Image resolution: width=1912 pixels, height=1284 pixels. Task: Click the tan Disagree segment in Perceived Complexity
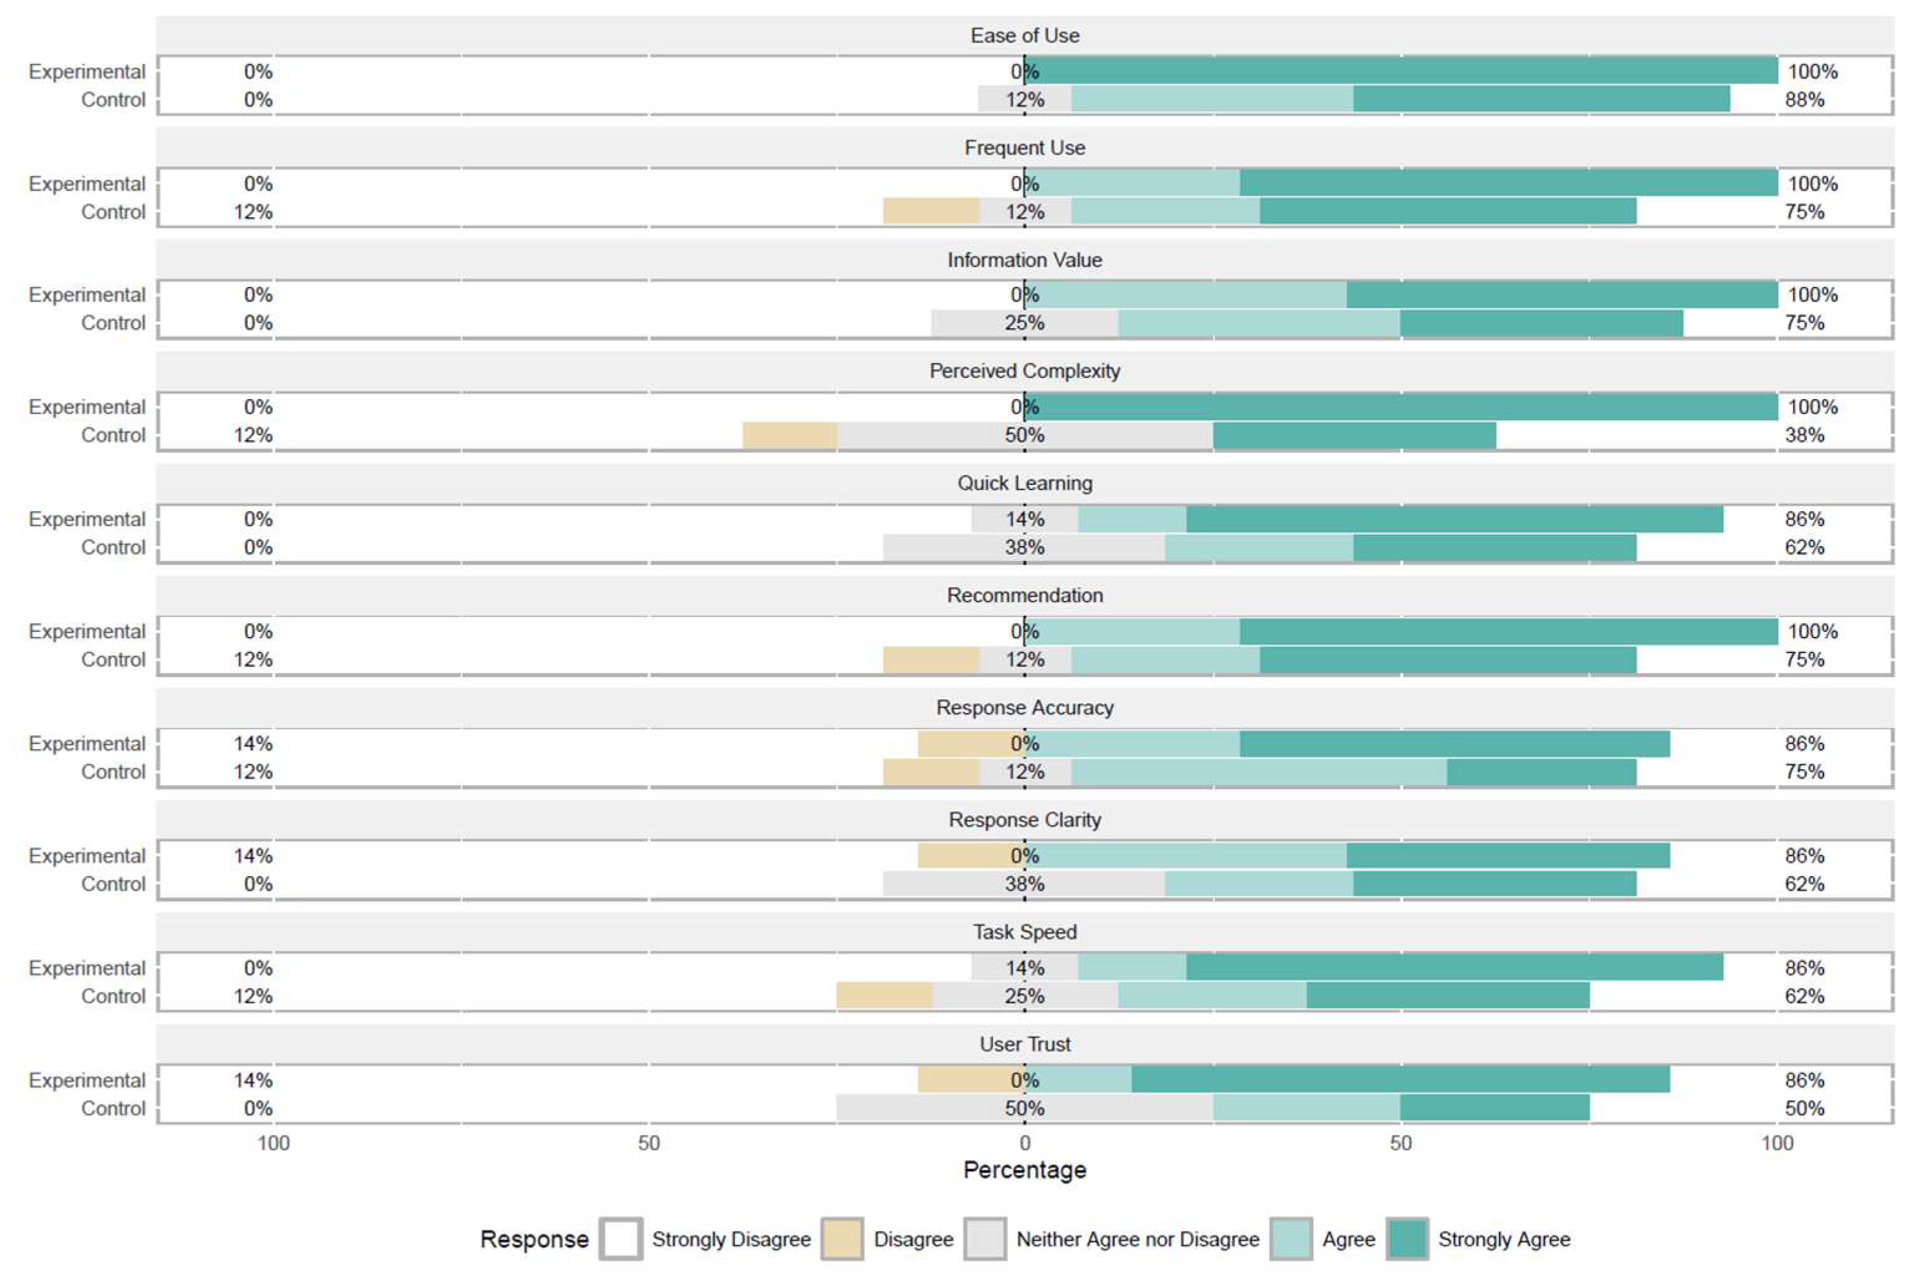(x=790, y=435)
